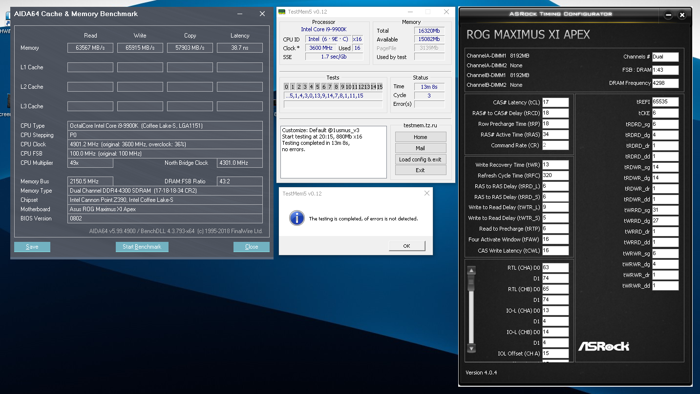Click the Mail button in TestMem5
700x394 pixels.
(x=420, y=148)
